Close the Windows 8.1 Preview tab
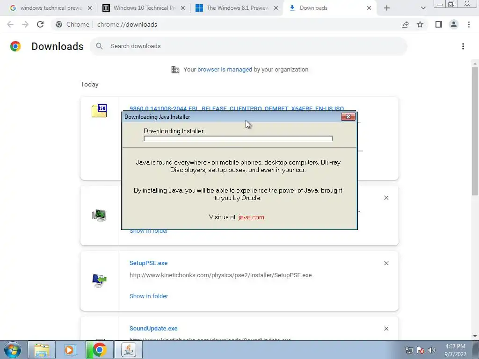The height and width of the screenshot is (359, 479). pos(276,8)
